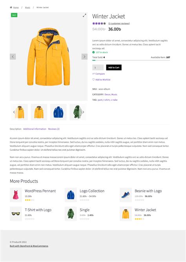Viewport: 186px width, 262px height.
Task: Follow the Built with Storefront & WooCommerce link
Action: (x=29, y=246)
